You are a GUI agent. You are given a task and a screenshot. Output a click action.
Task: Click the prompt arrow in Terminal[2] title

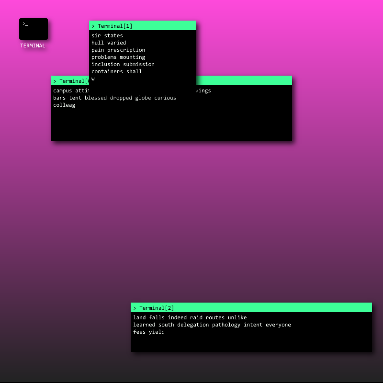click(x=135, y=308)
